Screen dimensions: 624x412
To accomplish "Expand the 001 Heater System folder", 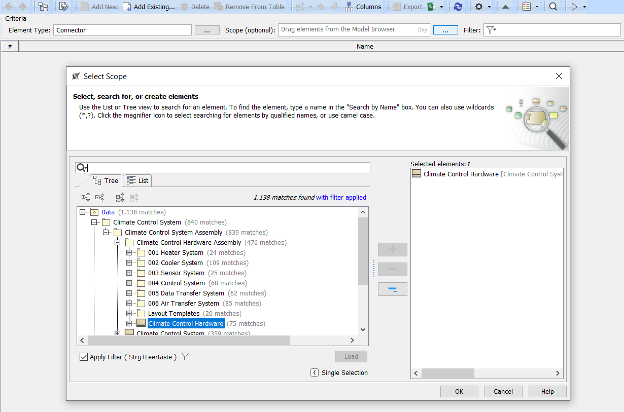I will click(129, 252).
